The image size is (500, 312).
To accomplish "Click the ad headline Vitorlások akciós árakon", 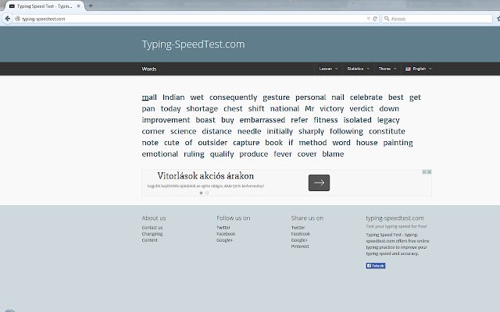I will pos(205,175).
